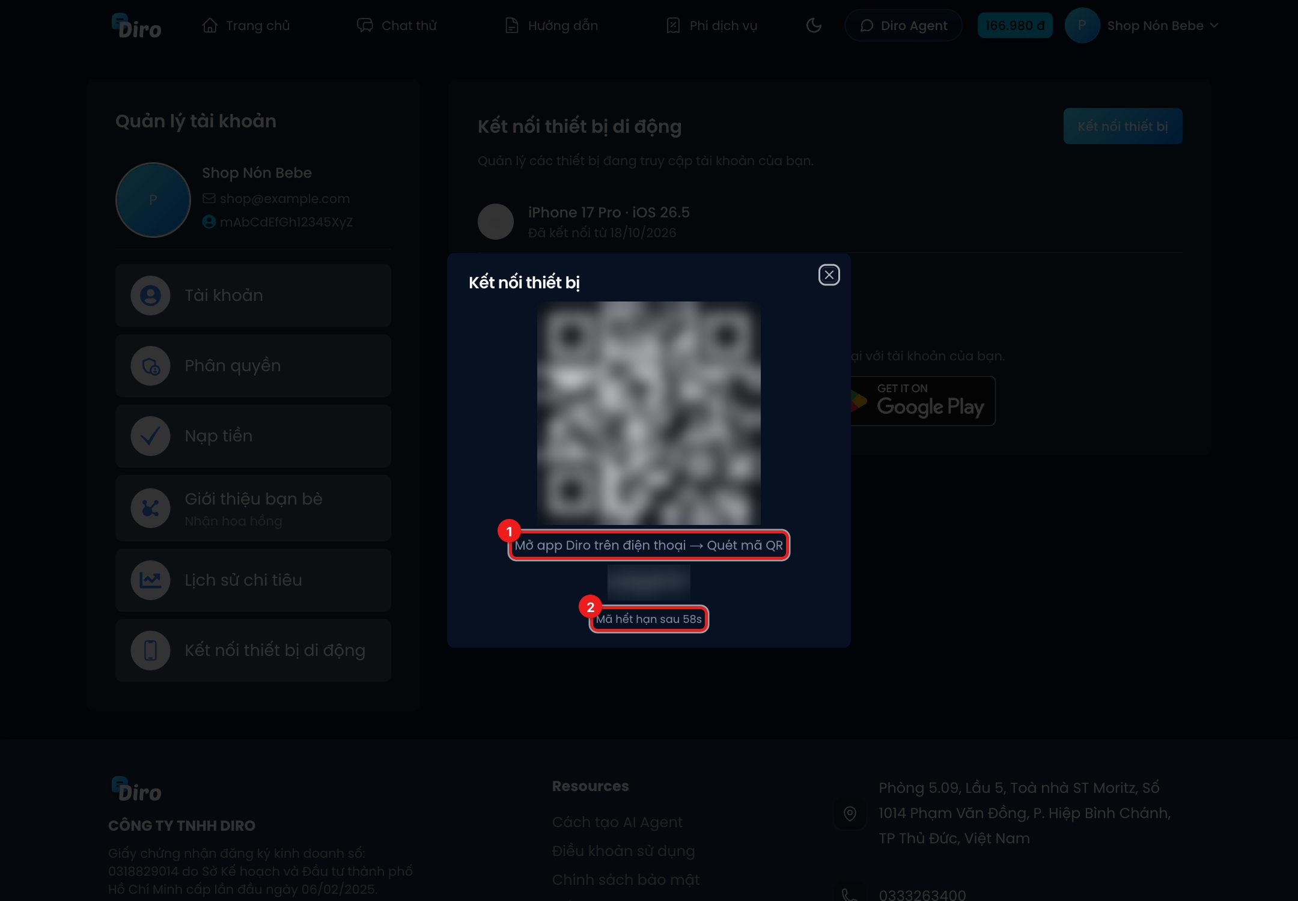Click the Diro logo in header
The image size is (1298, 901).
tap(136, 26)
